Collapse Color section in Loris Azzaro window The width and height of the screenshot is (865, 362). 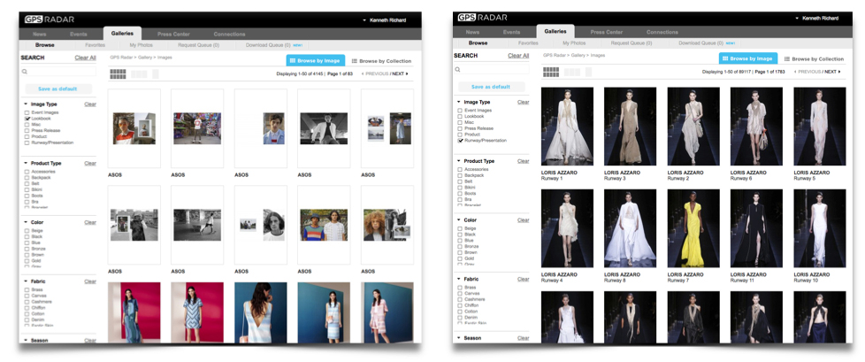coord(459,220)
